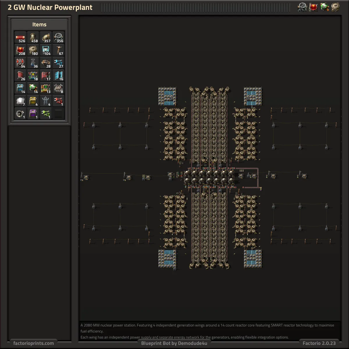Select the gray roboport item showing 8
Image resolution: width=349 pixels, height=349 pixels.
click(58, 88)
